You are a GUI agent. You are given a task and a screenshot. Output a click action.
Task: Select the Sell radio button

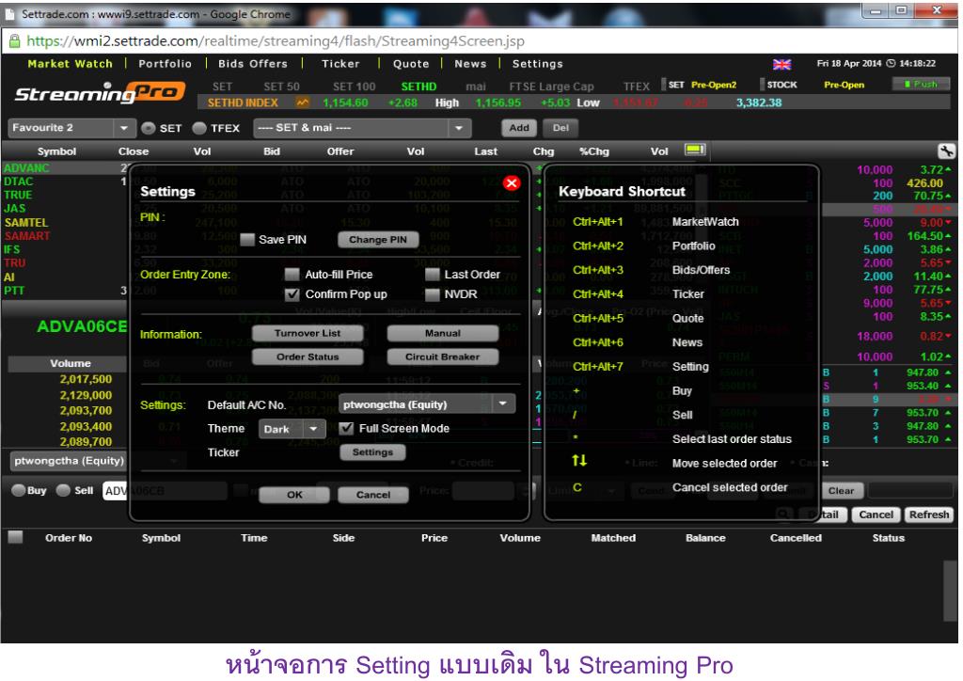[x=63, y=490]
